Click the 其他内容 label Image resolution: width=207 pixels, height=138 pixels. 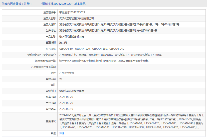click(x=51, y=79)
